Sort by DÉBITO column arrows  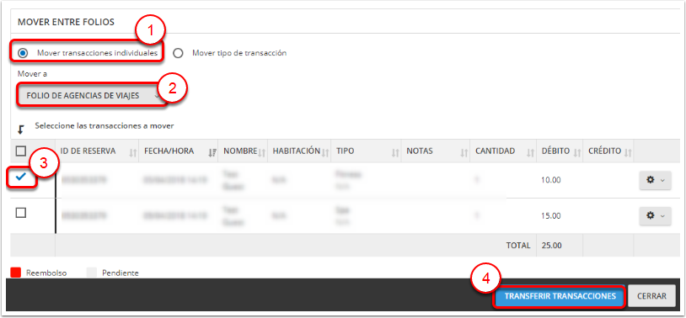click(x=576, y=152)
